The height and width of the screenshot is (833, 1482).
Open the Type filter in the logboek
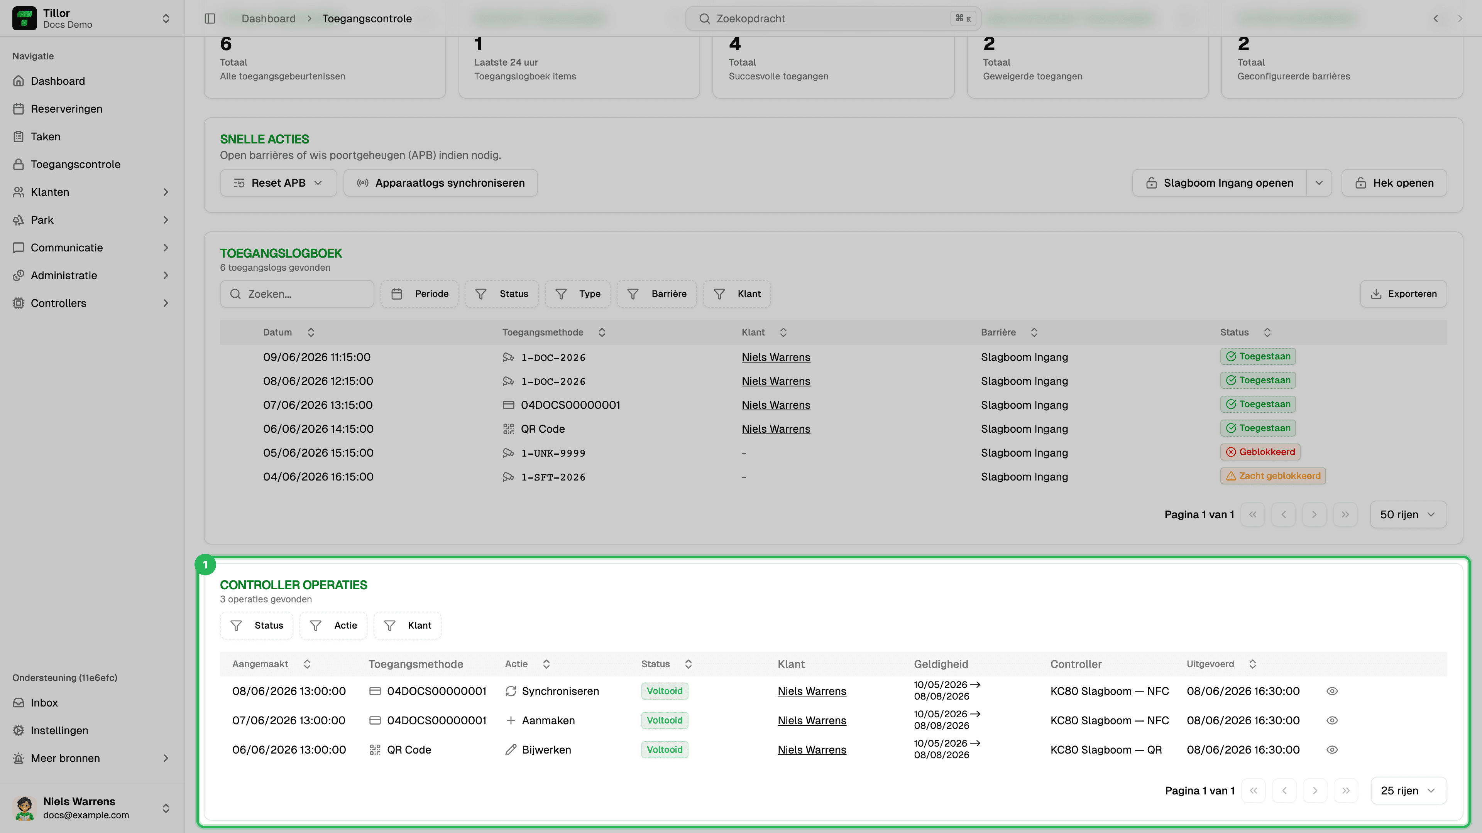point(578,294)
